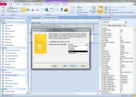Select 'Store that value in this field'
Screen dimensions: 136x97
(49, 45)
